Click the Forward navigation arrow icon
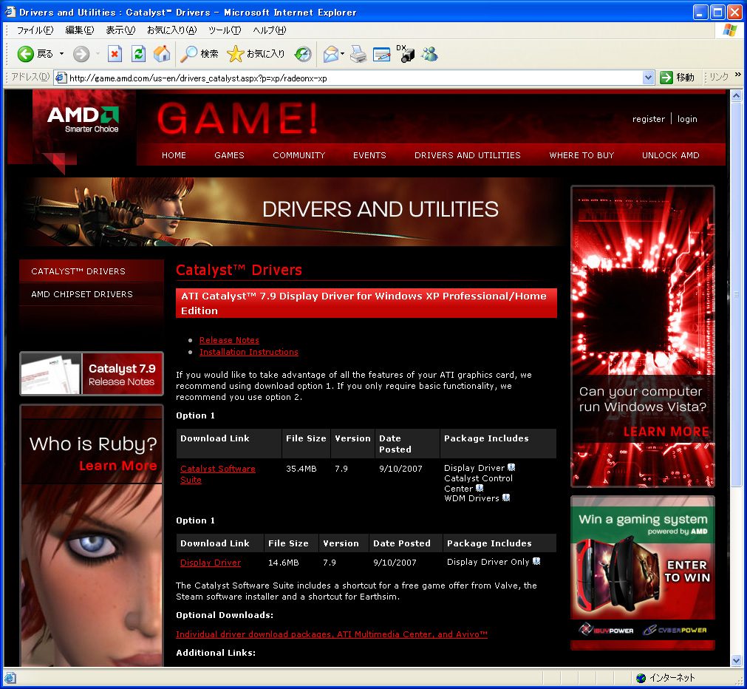This screenshot has width=747, height=689. point(81,54)
